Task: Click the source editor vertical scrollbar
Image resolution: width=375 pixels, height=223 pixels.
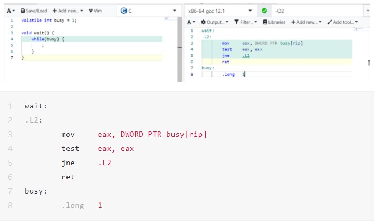Action: (x=180, y=49)
